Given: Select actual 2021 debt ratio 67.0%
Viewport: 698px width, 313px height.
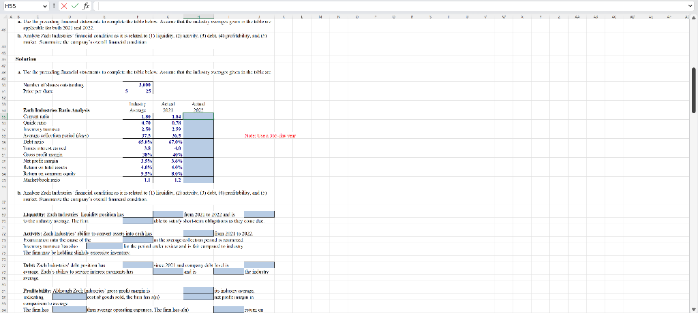Looking at the screenshot, I should 168,142.
